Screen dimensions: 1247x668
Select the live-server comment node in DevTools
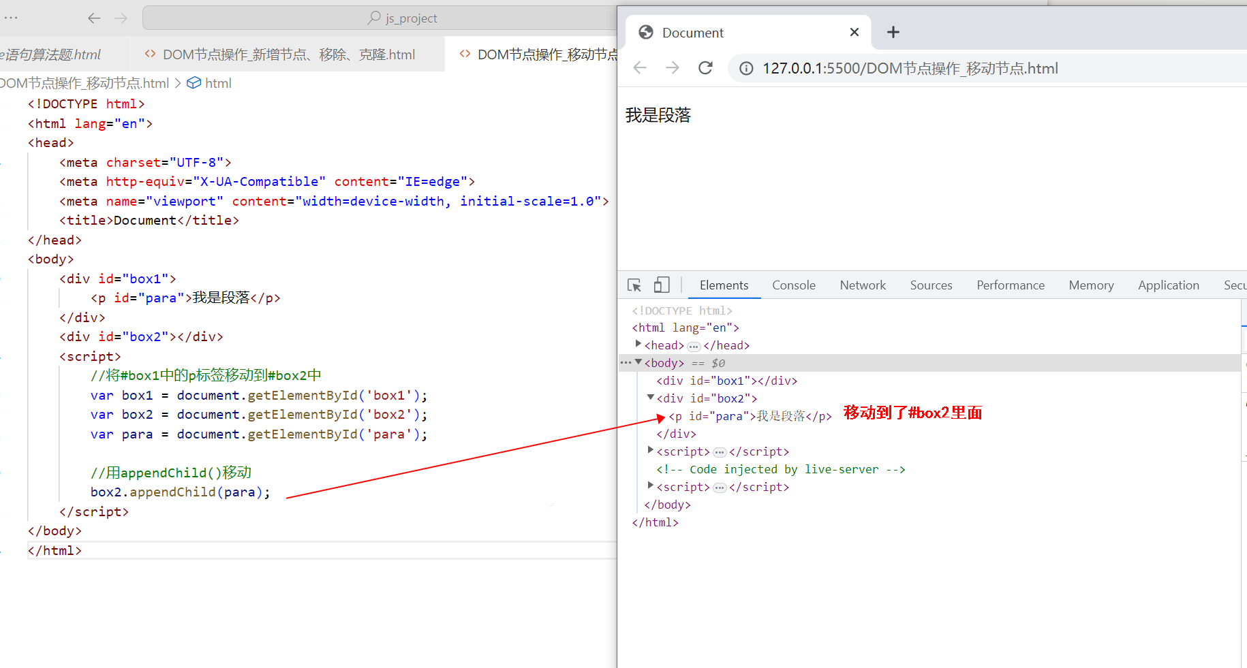pos(781,469)
